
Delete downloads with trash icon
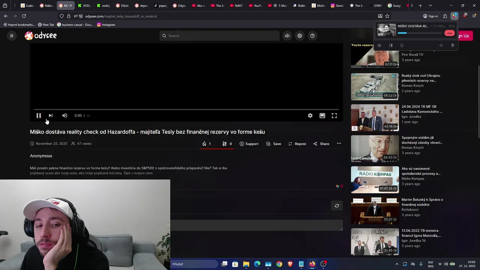click(x=452, y=45)
